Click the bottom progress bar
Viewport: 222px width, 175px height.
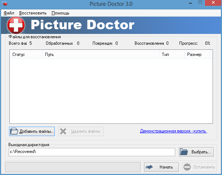[x=73, y=167]
